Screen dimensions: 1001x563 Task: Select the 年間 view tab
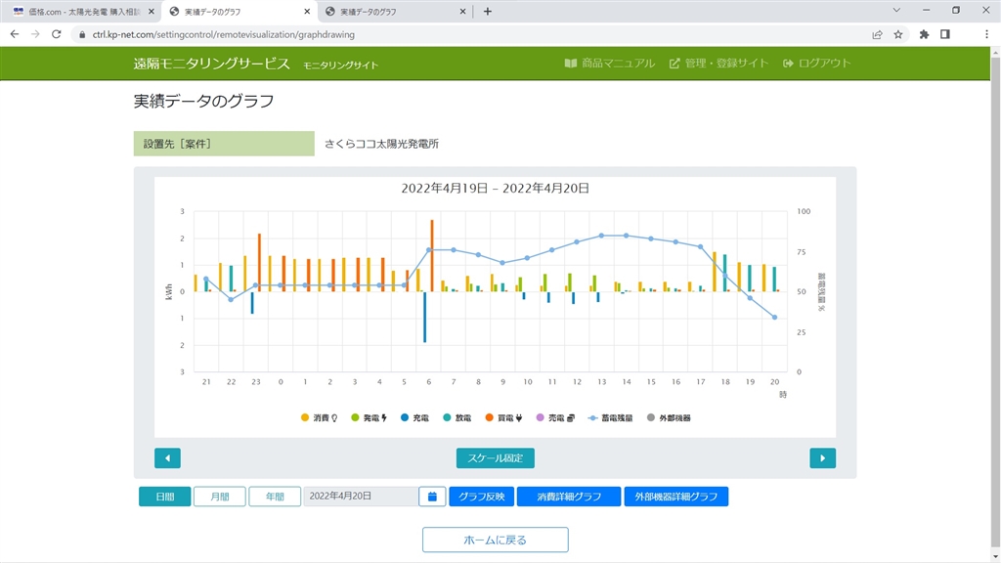(x=275, y=496)
